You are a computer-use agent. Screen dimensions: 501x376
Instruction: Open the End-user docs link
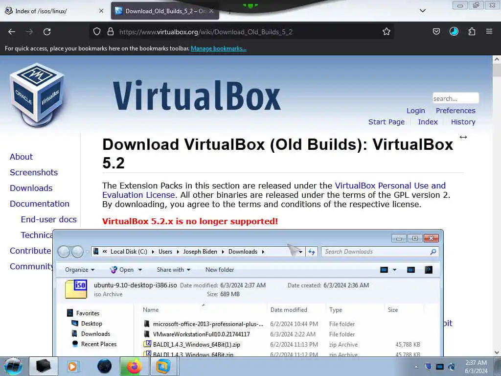[x=48, y=219]
